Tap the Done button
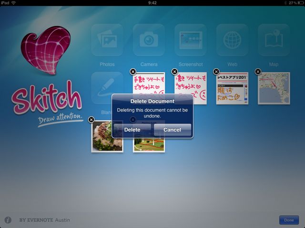This screenshot has width=305, height=228. (289, 220)
